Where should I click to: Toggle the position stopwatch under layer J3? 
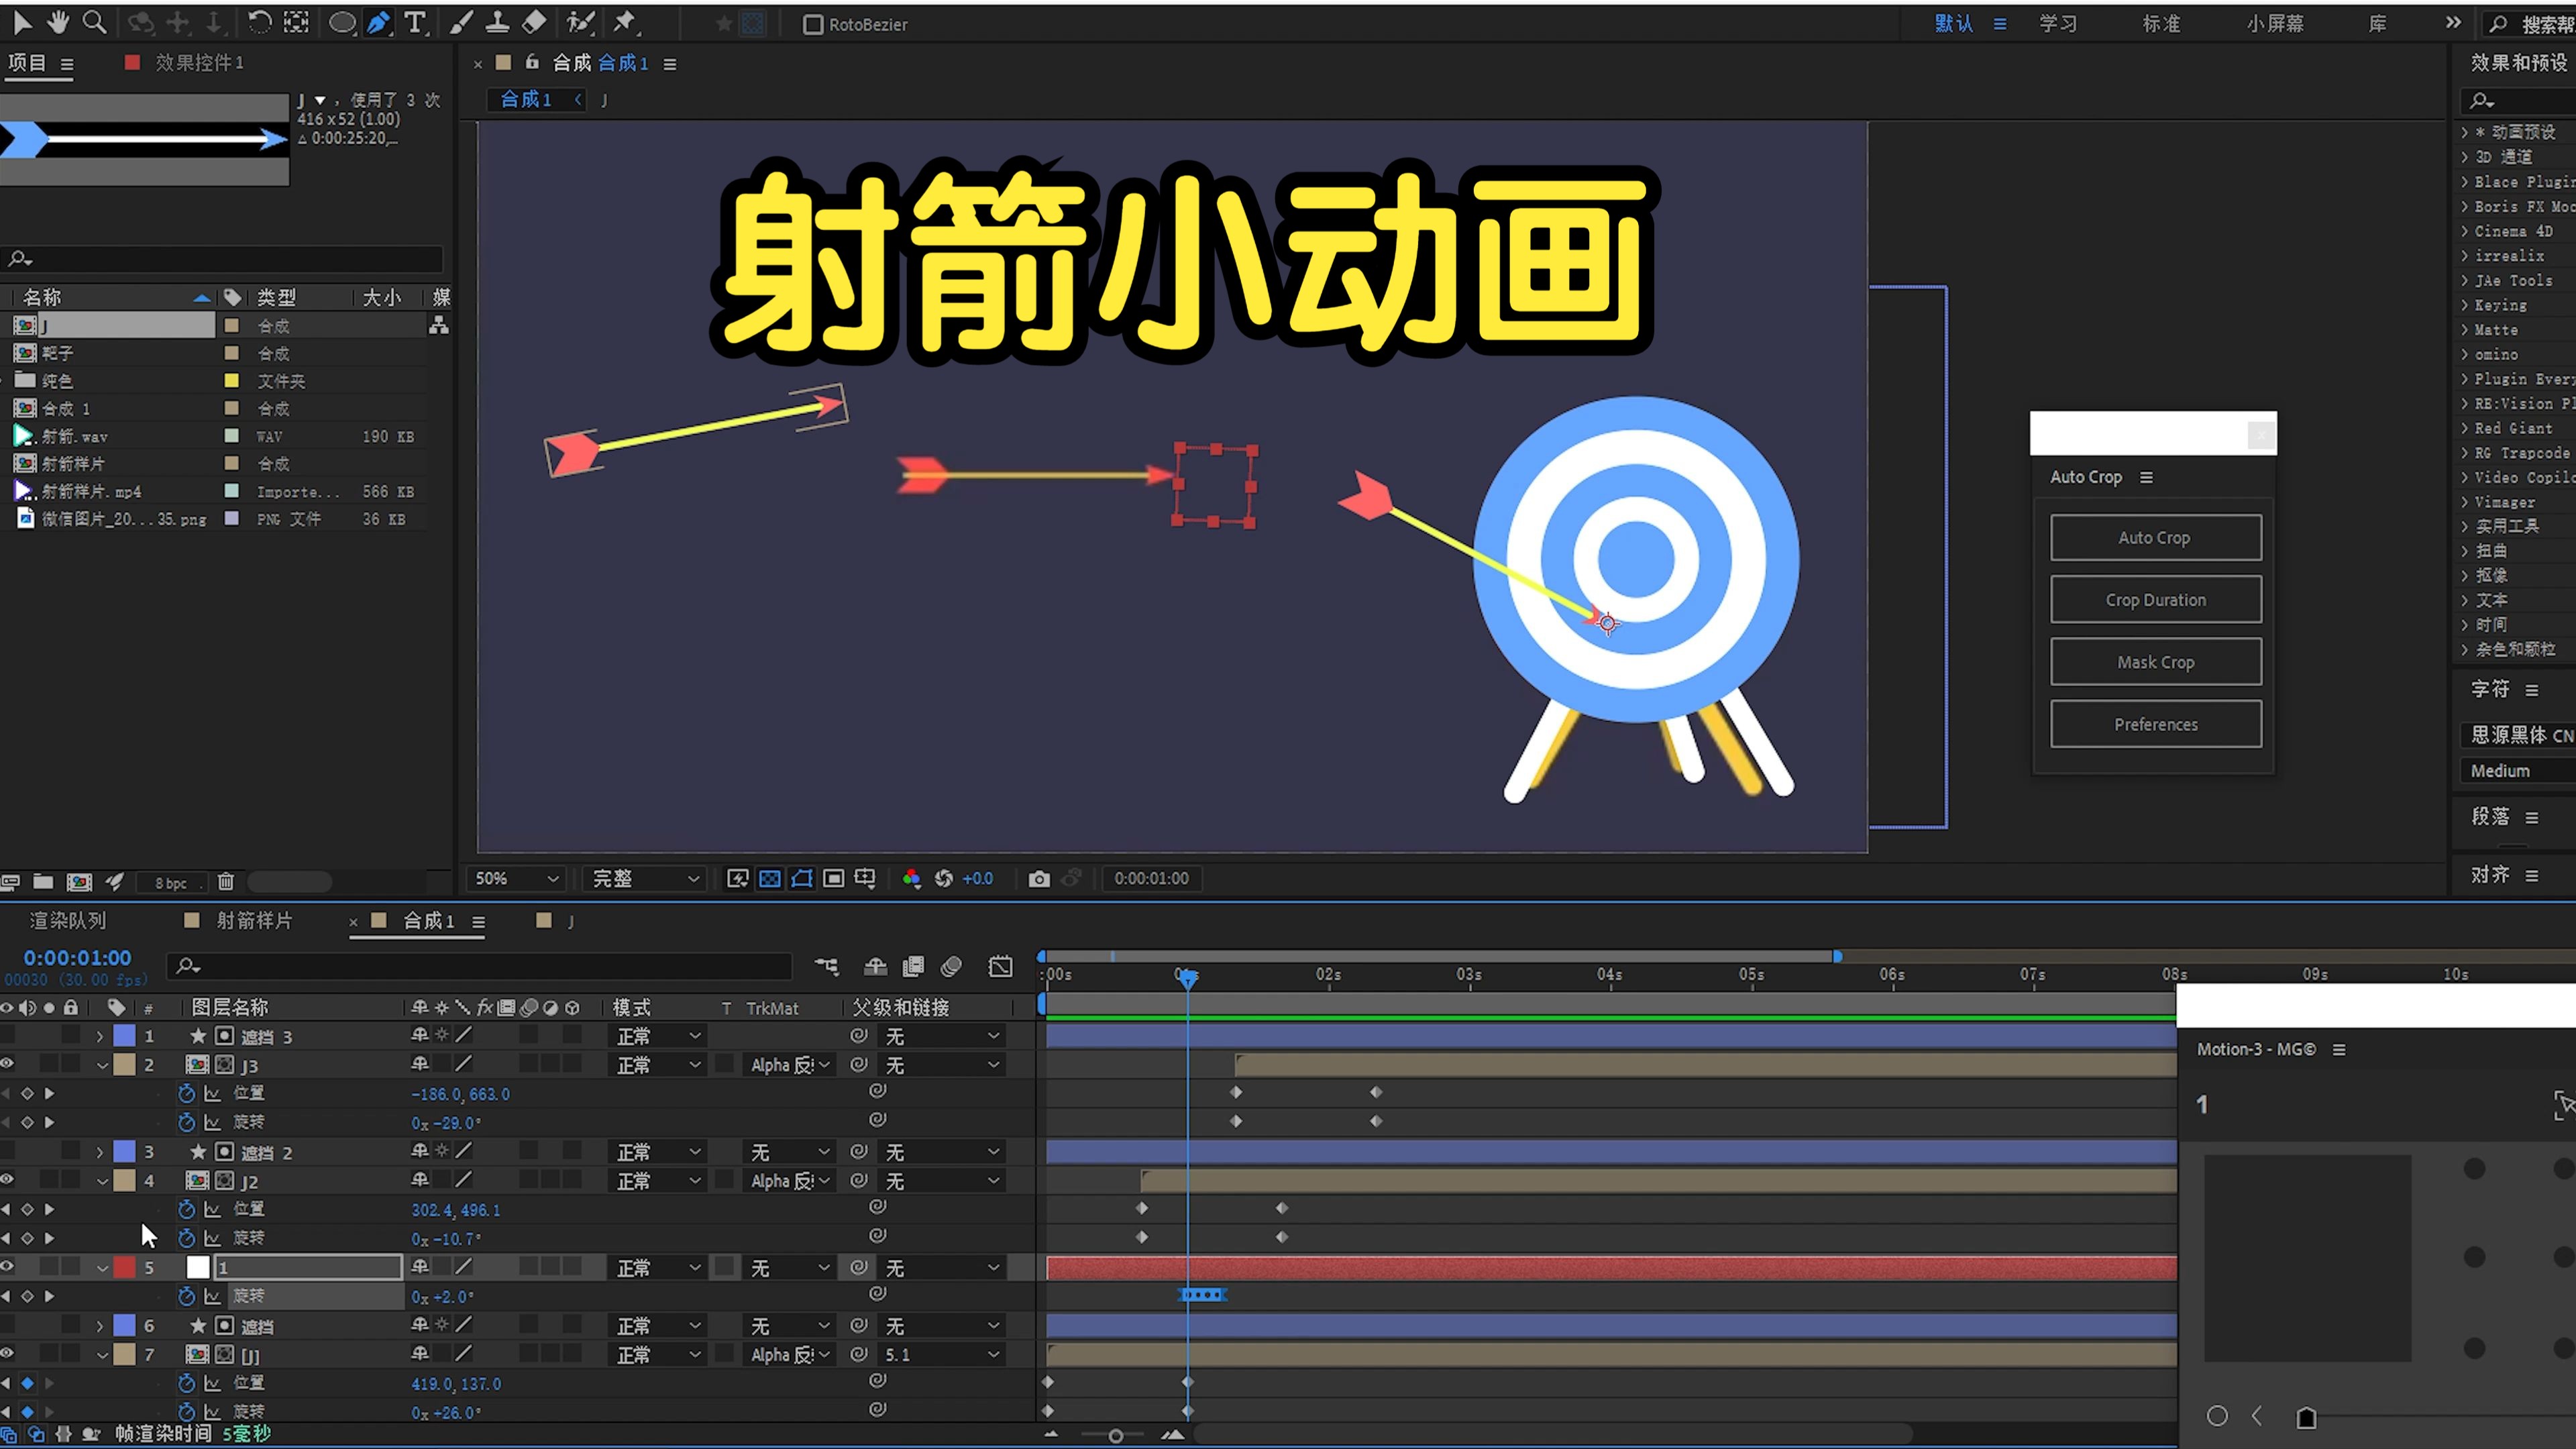pos(186,1093)
